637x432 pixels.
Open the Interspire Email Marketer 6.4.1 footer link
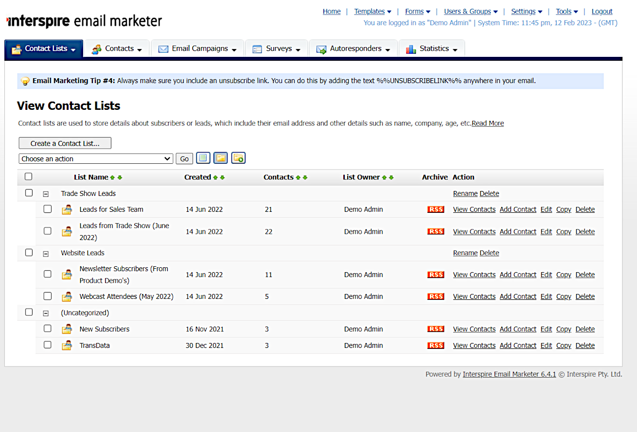point(509,374)
